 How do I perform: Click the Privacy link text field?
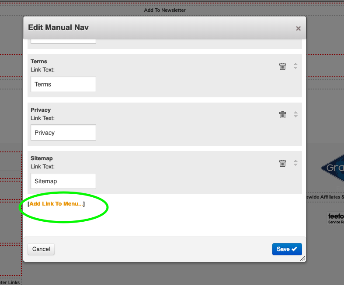pyautogui.click(x=63, y=133)
